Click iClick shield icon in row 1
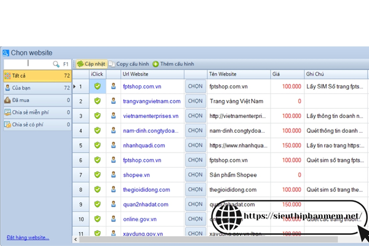369x246 pixels. click(x=97, y=86)
